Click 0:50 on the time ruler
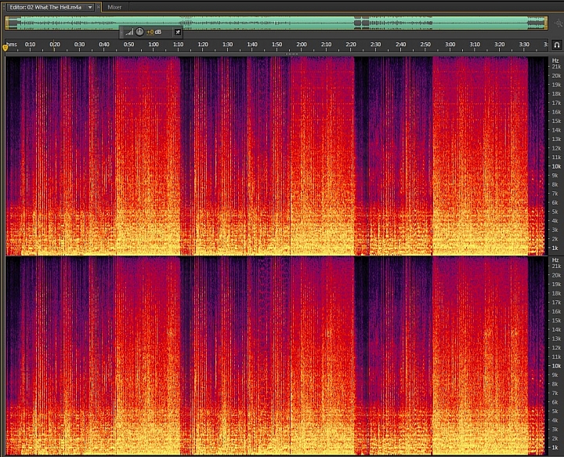564x457 pixels. pyautogui.click(x=128, y=44)
